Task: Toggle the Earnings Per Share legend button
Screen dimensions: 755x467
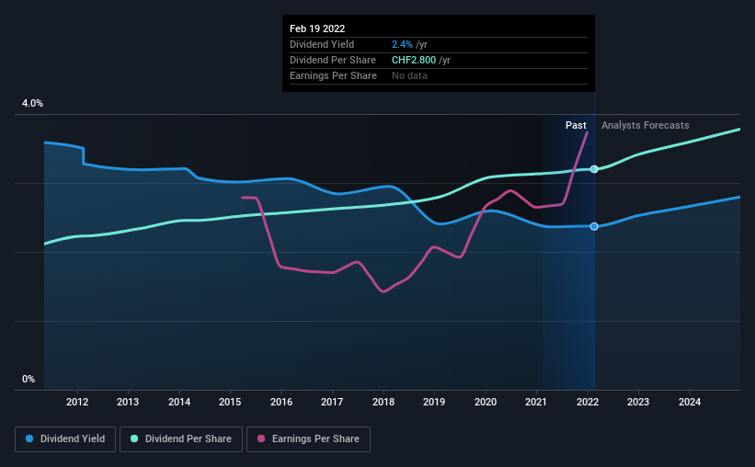Action: click(x=308, y=439)
